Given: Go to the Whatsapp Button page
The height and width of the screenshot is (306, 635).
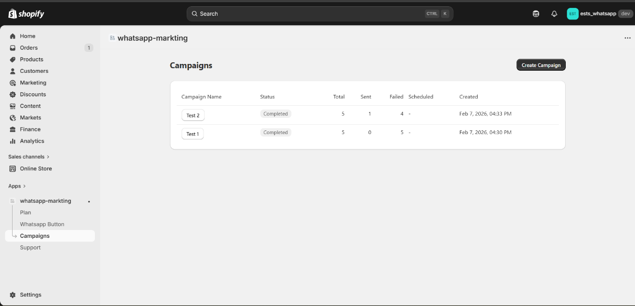Looking at the screenshot, I should (x=42, y=224).
